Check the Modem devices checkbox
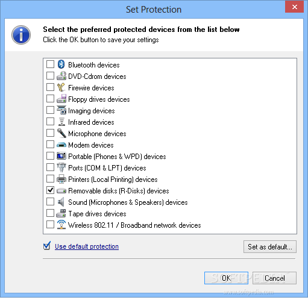The width and height of the screenshot is (308, 303). (x=50, y=145)
